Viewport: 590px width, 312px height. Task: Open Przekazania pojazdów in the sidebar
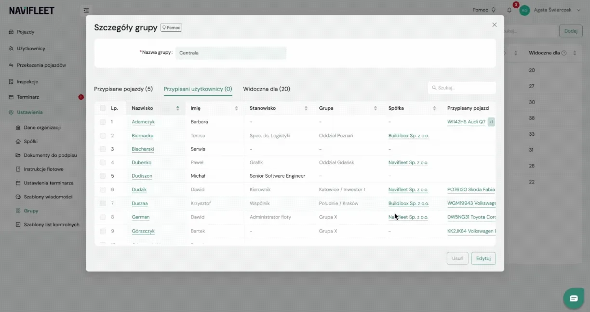41,65
